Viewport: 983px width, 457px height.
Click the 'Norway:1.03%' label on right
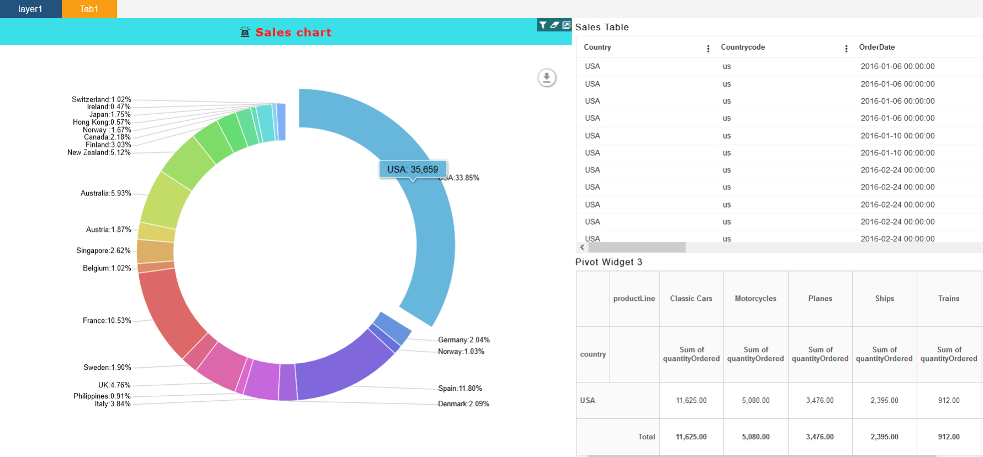(461, 352)
